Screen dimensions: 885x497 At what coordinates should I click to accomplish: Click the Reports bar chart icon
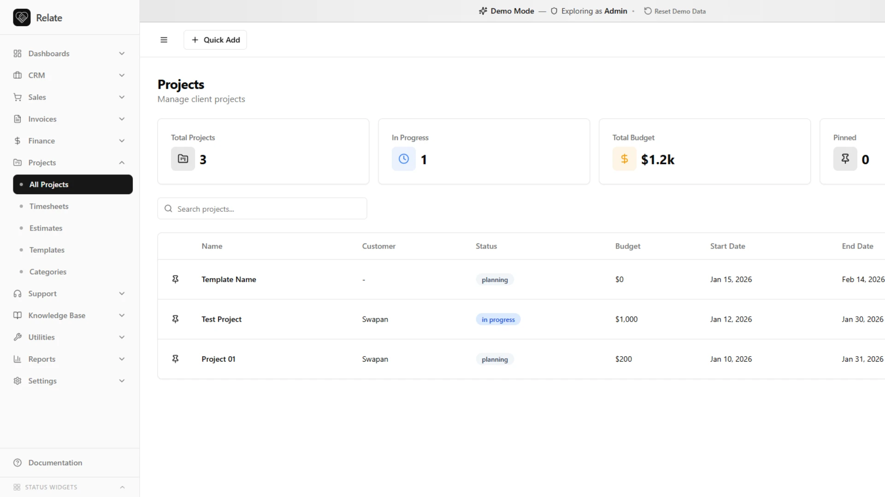pyautogui.click(x=18, y=359)
